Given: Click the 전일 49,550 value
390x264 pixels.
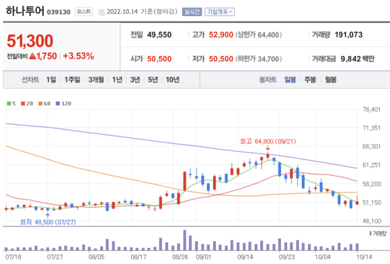Looking at the screenshot, I should pyautogui.click(x=159, y=34).
